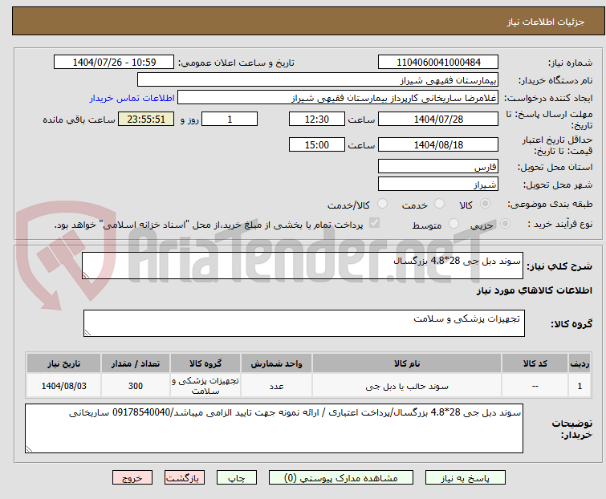The image size is (606, 499).
Task: Click the unit cell عدد
Action: pos(276,386)
